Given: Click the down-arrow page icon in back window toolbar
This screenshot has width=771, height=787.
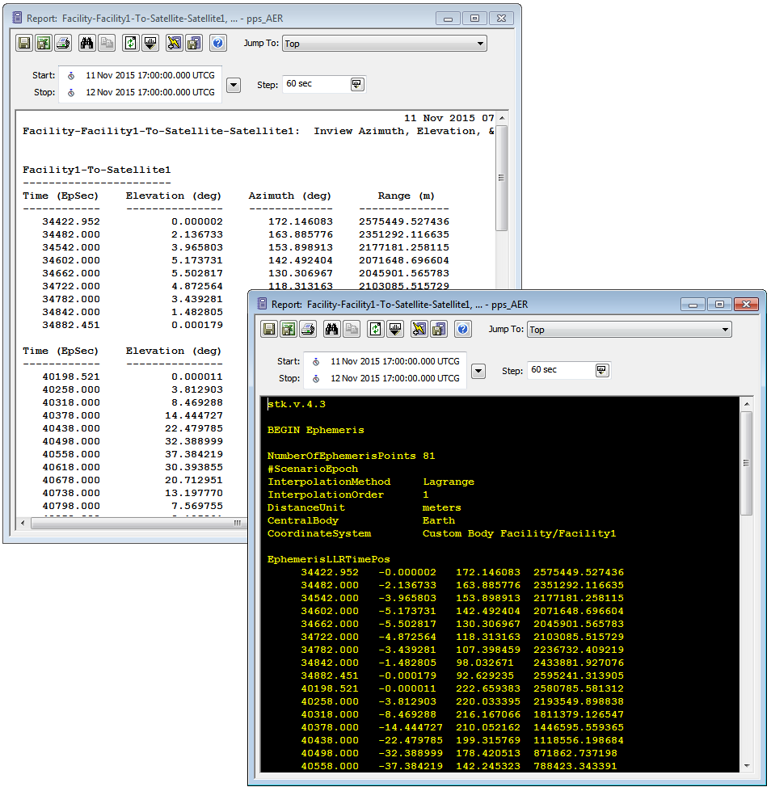Looking at the screenshot, I should coord(150,43).
